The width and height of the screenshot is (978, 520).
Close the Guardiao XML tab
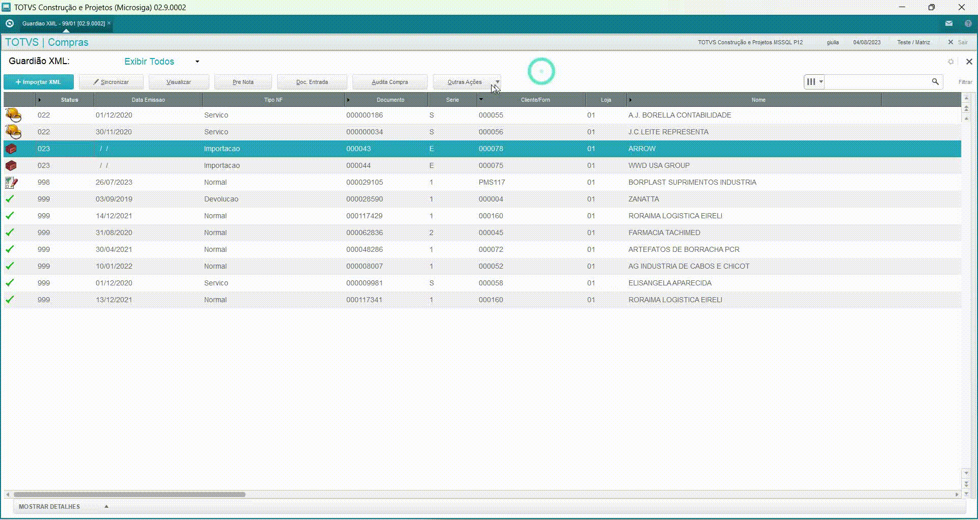[109, 23]
